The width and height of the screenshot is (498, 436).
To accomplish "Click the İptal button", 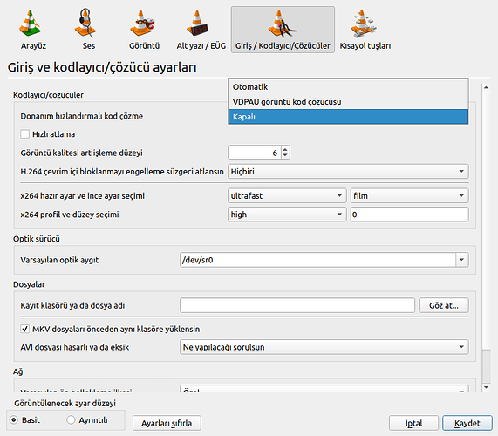I will click(413, 423).
